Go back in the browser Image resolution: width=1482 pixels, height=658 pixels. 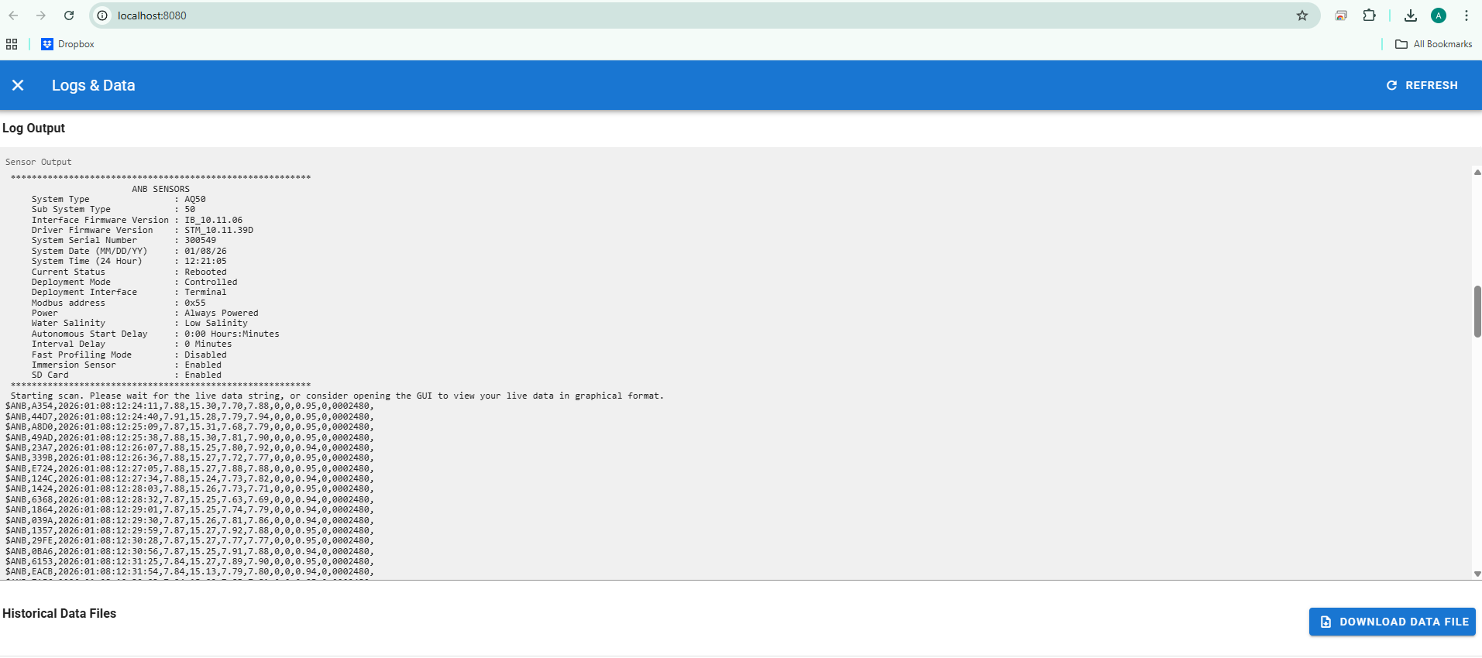tap(13, 15)
